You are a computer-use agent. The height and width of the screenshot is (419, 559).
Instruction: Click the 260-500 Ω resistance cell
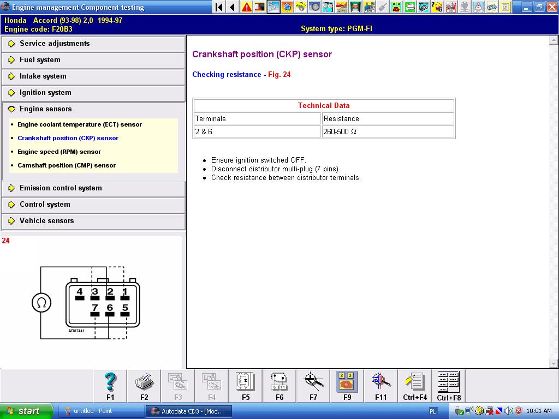coord(388,131)
